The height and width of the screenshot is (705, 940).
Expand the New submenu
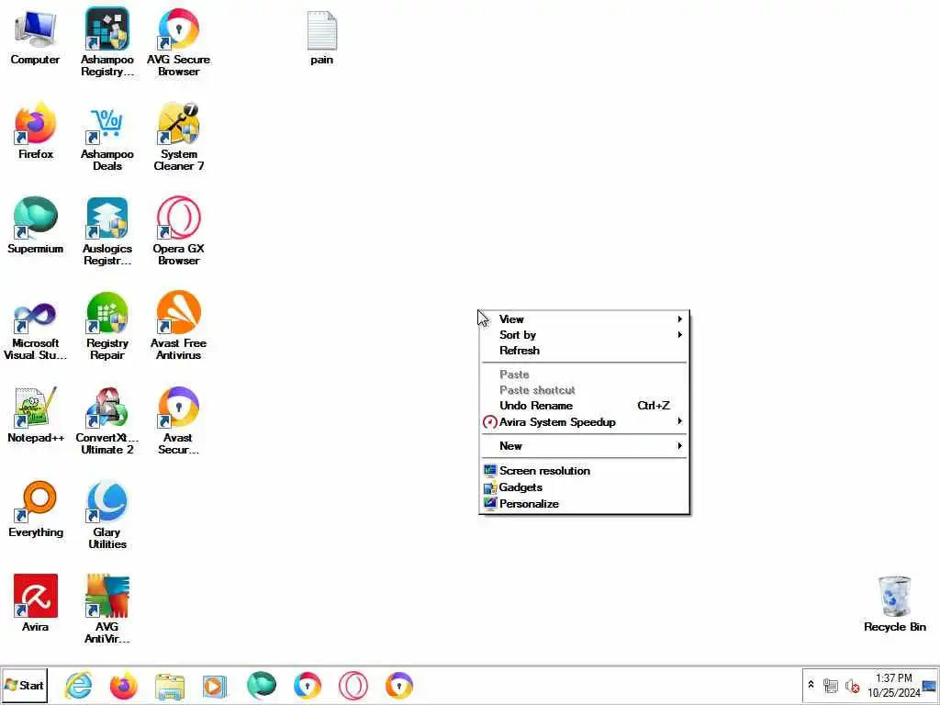(585, 446)
